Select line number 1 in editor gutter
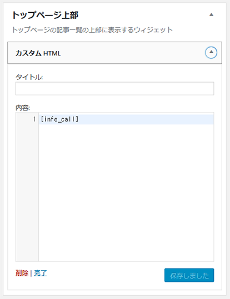This screenshot has width=230, height=299. 34,119
